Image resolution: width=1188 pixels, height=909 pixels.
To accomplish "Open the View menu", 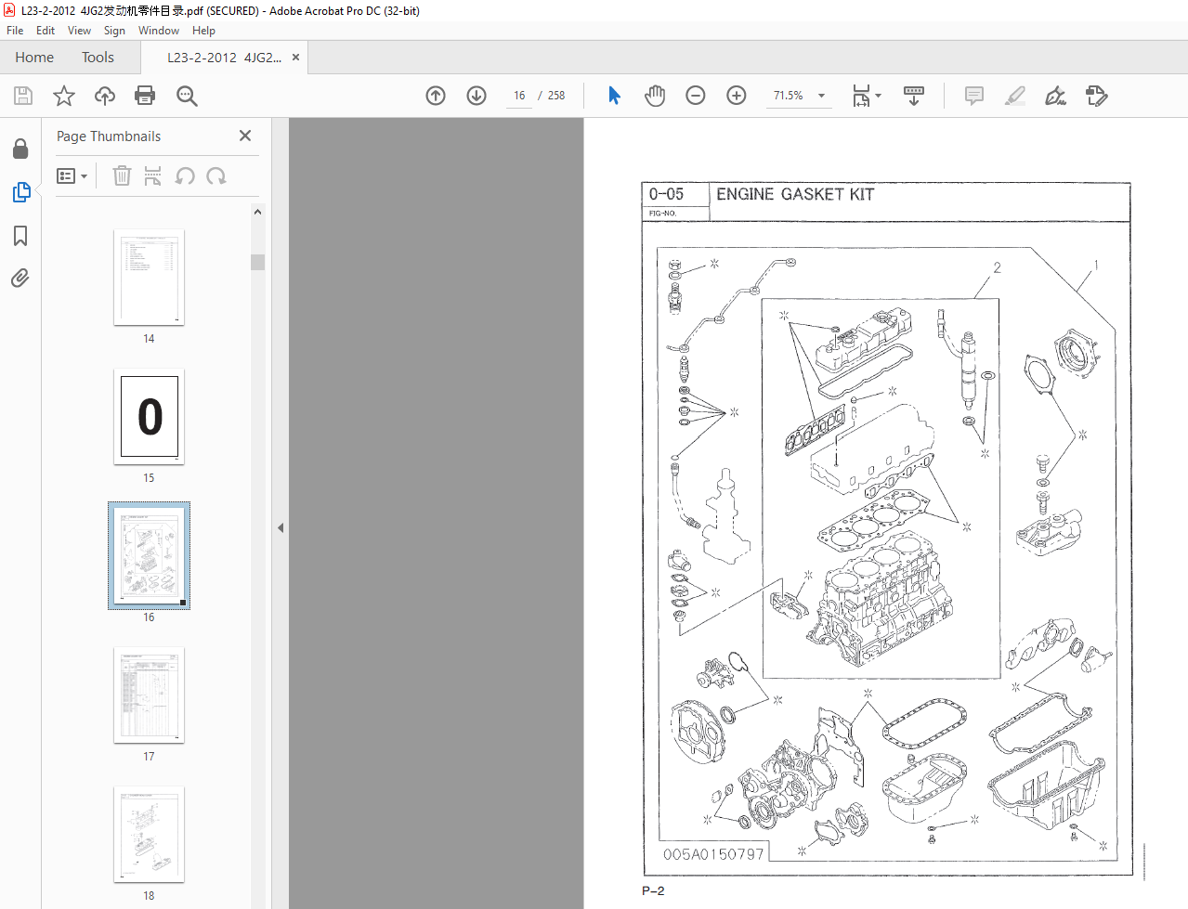I will click(79, 31).
